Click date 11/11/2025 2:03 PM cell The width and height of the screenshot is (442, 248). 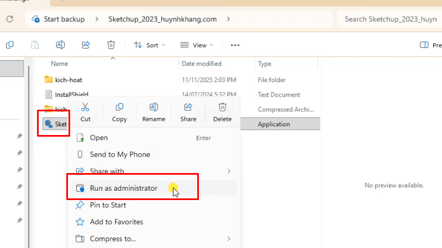pos(209,80)
